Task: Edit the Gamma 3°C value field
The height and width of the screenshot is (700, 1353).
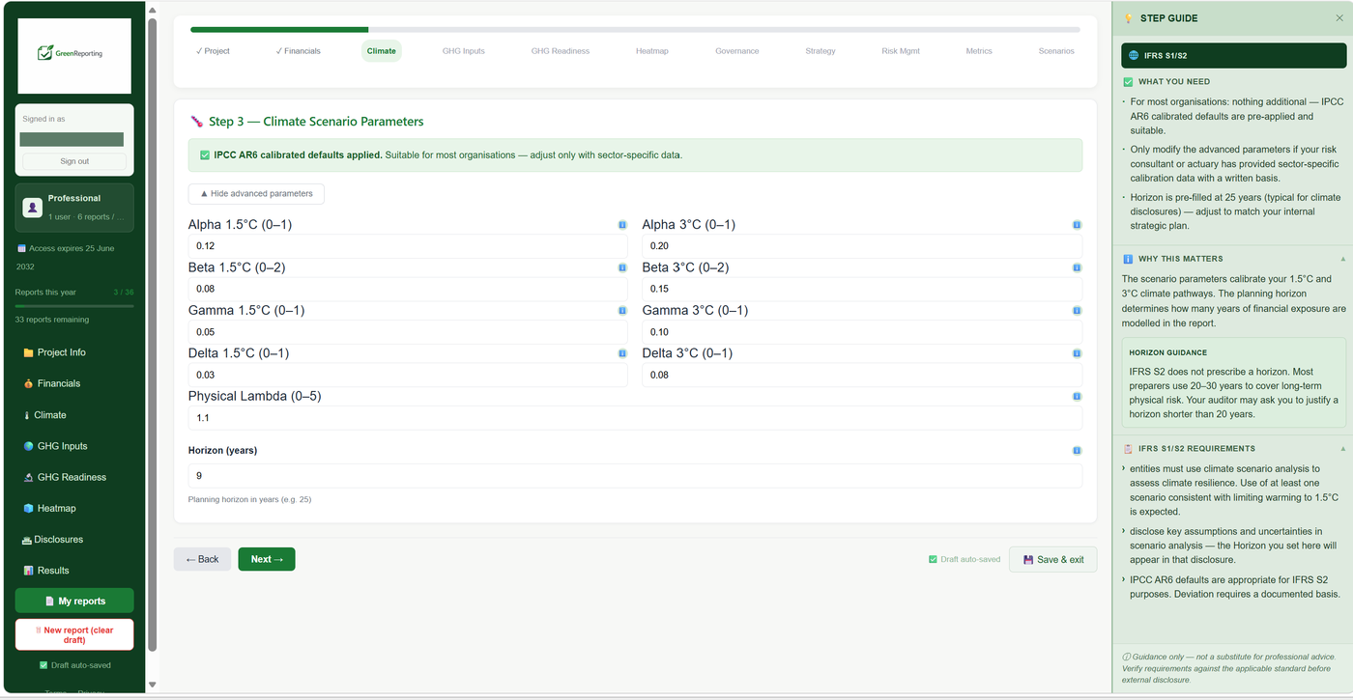Action: [x=862, y=332]
